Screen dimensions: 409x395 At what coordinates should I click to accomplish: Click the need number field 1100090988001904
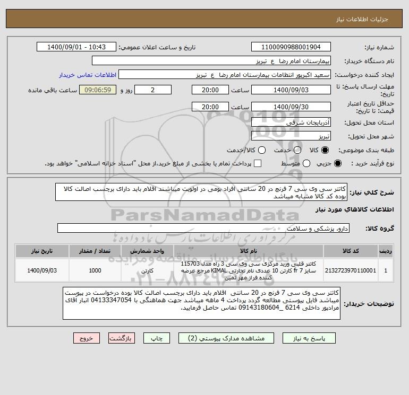291,47
